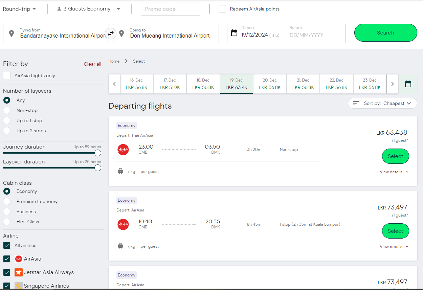Image resolution: width=423 pixels, height=290 pixels.
Task: Go to Home breadcrumb link
Action: 114,61
